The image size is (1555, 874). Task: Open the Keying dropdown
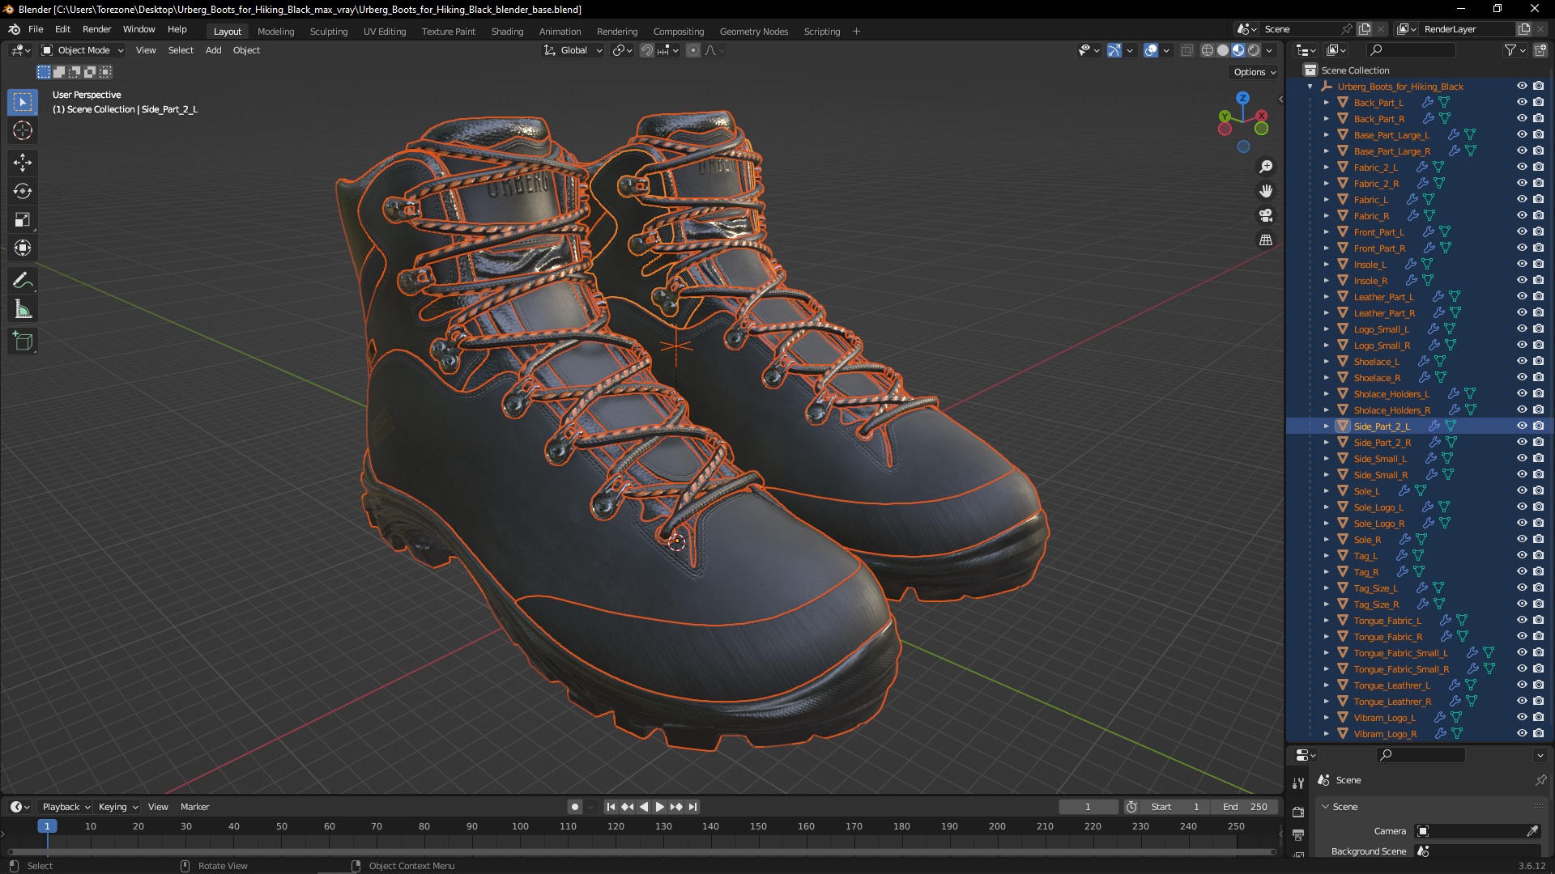(117, 807)
